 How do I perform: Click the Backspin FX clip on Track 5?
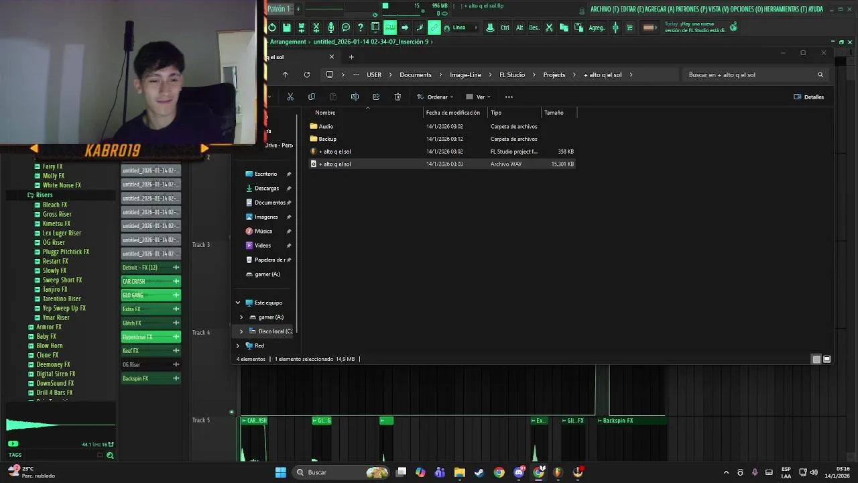(x=631, y=421)
